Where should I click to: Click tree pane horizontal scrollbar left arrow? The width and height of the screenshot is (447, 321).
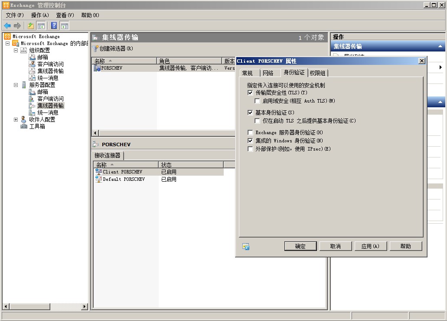6,306
